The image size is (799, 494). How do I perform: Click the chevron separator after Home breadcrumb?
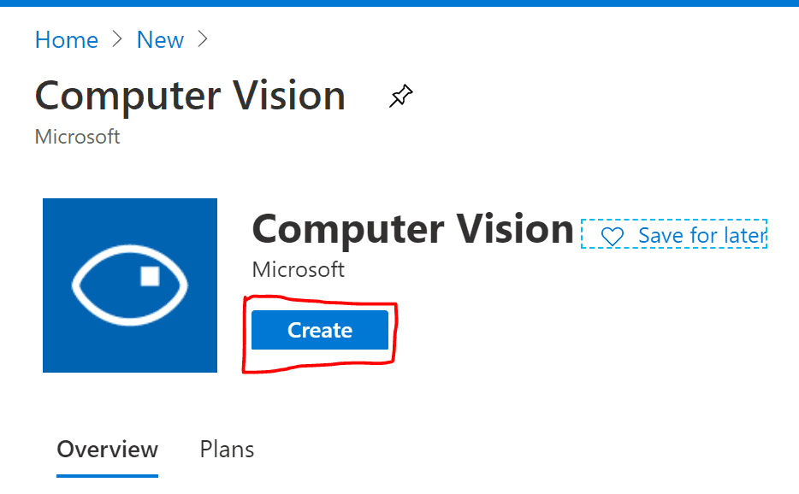[117, 39]
